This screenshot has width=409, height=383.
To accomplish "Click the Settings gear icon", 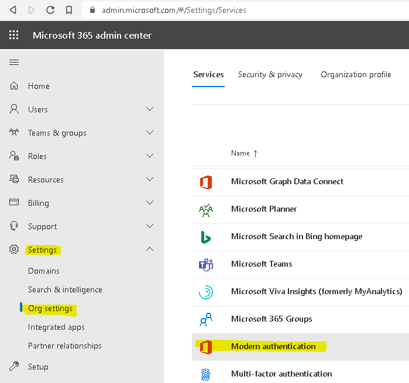I will (x=14, y=249).
